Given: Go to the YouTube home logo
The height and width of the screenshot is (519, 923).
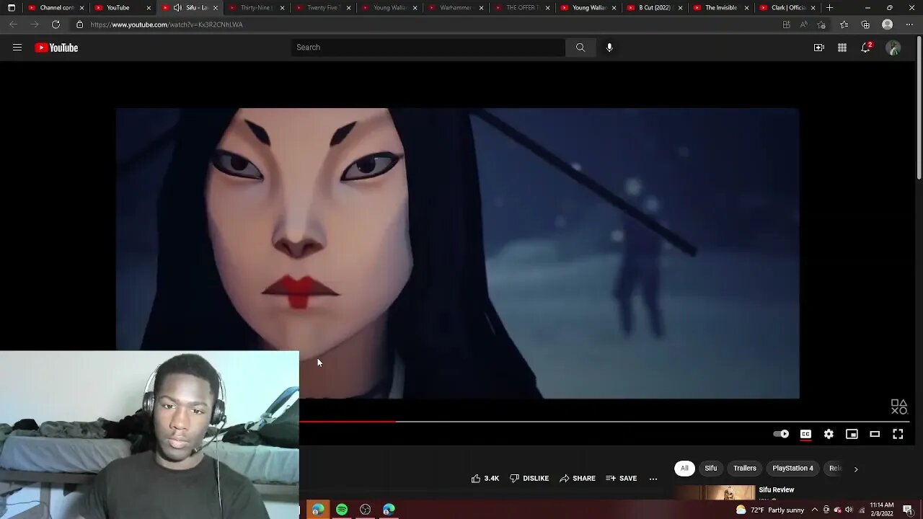Looking at the screenshot, I should [56, 48].
